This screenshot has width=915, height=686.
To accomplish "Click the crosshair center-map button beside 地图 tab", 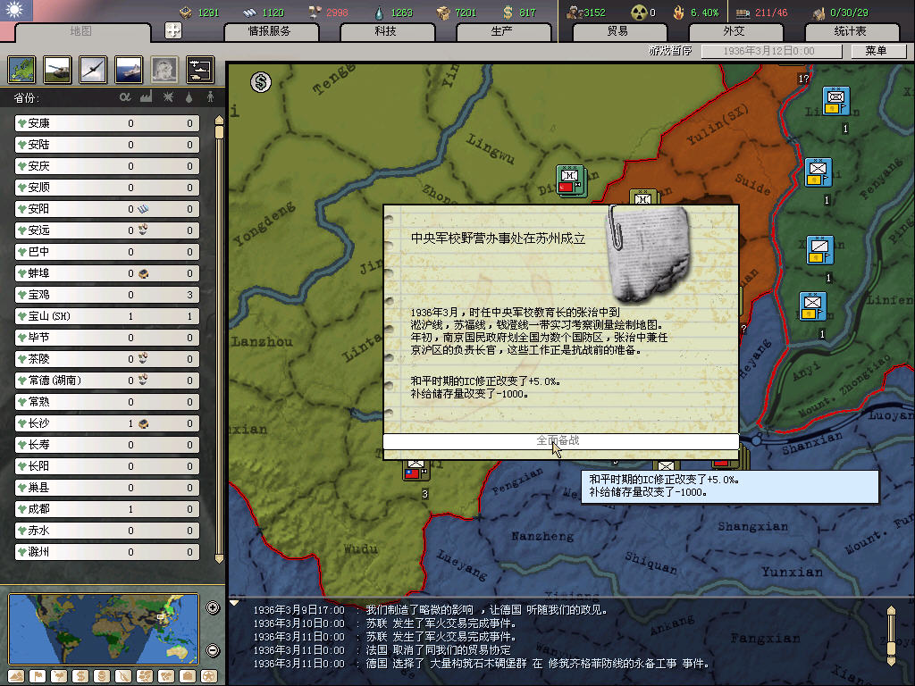I will pyautogui.click(x=173, y=30).
